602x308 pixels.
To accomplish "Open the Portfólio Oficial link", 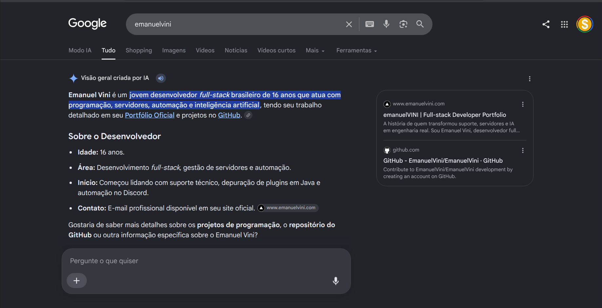I will (x=150, y=115).
